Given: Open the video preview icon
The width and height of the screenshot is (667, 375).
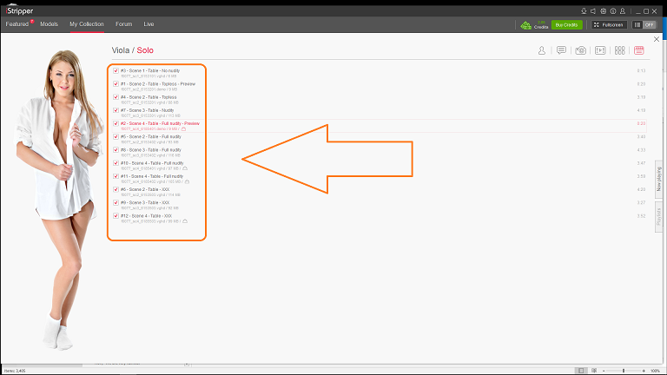Looking at the screenshot, I should pyautogui.click(x=599, y=51).
